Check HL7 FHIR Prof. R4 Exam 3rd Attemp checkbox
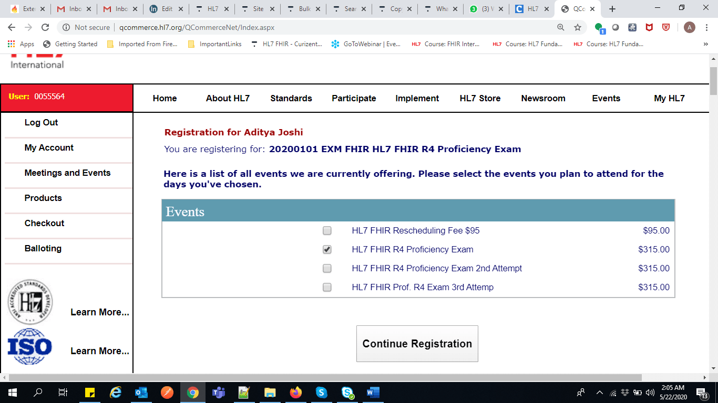The width and height of the screenshot is (718, 403). click(327, 287)
